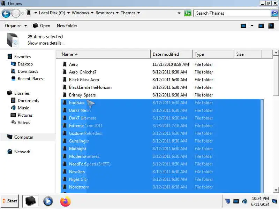This screenshot has height=209, width=279.
Task: Open Documents library
Action: (x=25, y=101)
